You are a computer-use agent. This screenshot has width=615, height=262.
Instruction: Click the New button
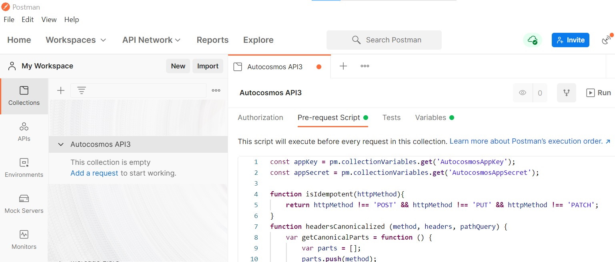click(178, 66)
